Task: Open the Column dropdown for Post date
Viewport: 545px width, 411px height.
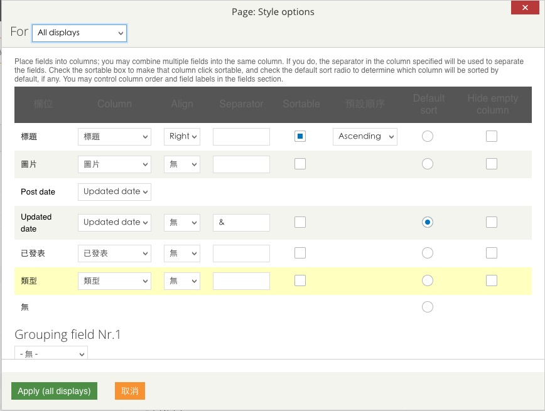Action: 114,192
